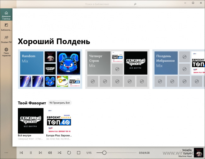Open Всё внутри favorite album cover

coord(31,121)
